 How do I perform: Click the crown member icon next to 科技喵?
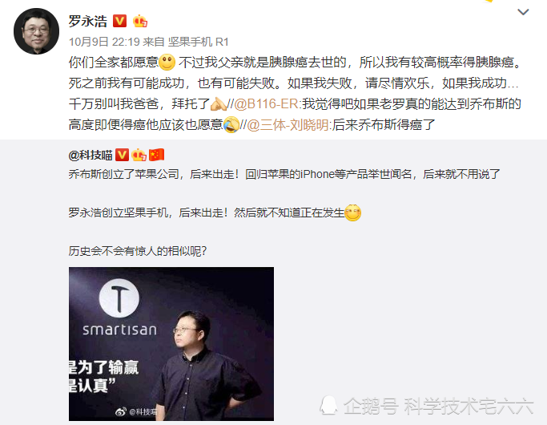(139, 155)
